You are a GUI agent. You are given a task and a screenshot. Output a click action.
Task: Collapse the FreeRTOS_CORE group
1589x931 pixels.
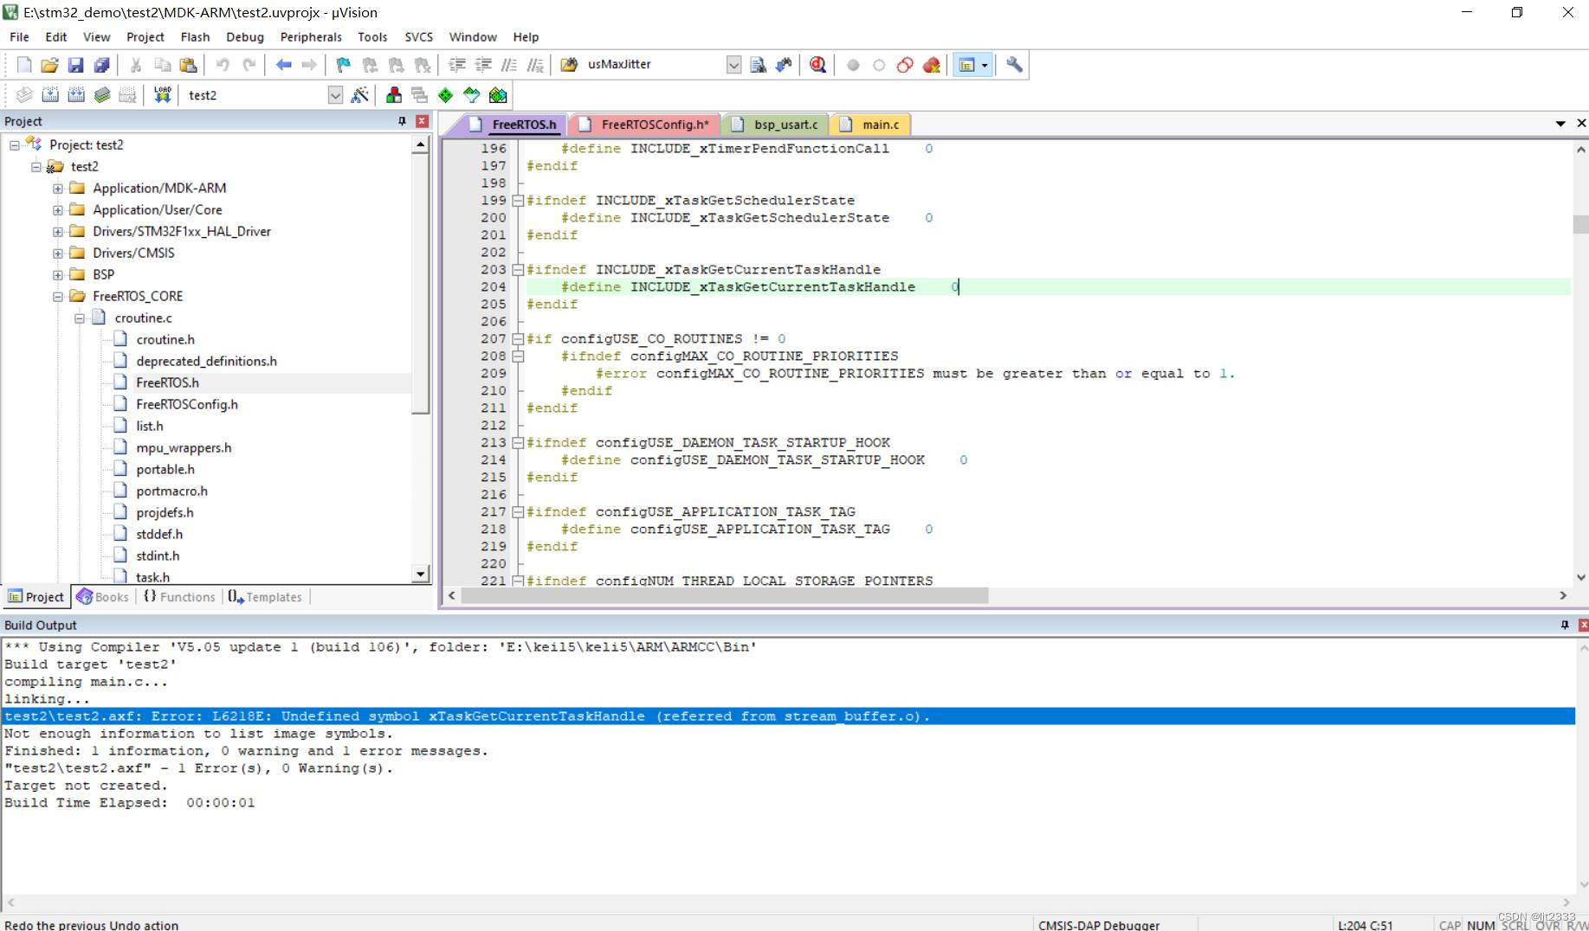coord(55,296)
